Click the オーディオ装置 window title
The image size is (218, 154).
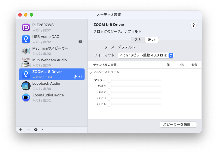coord(109,15)
